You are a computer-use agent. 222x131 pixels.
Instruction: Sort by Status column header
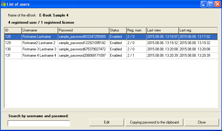click(x=118, y=30)
